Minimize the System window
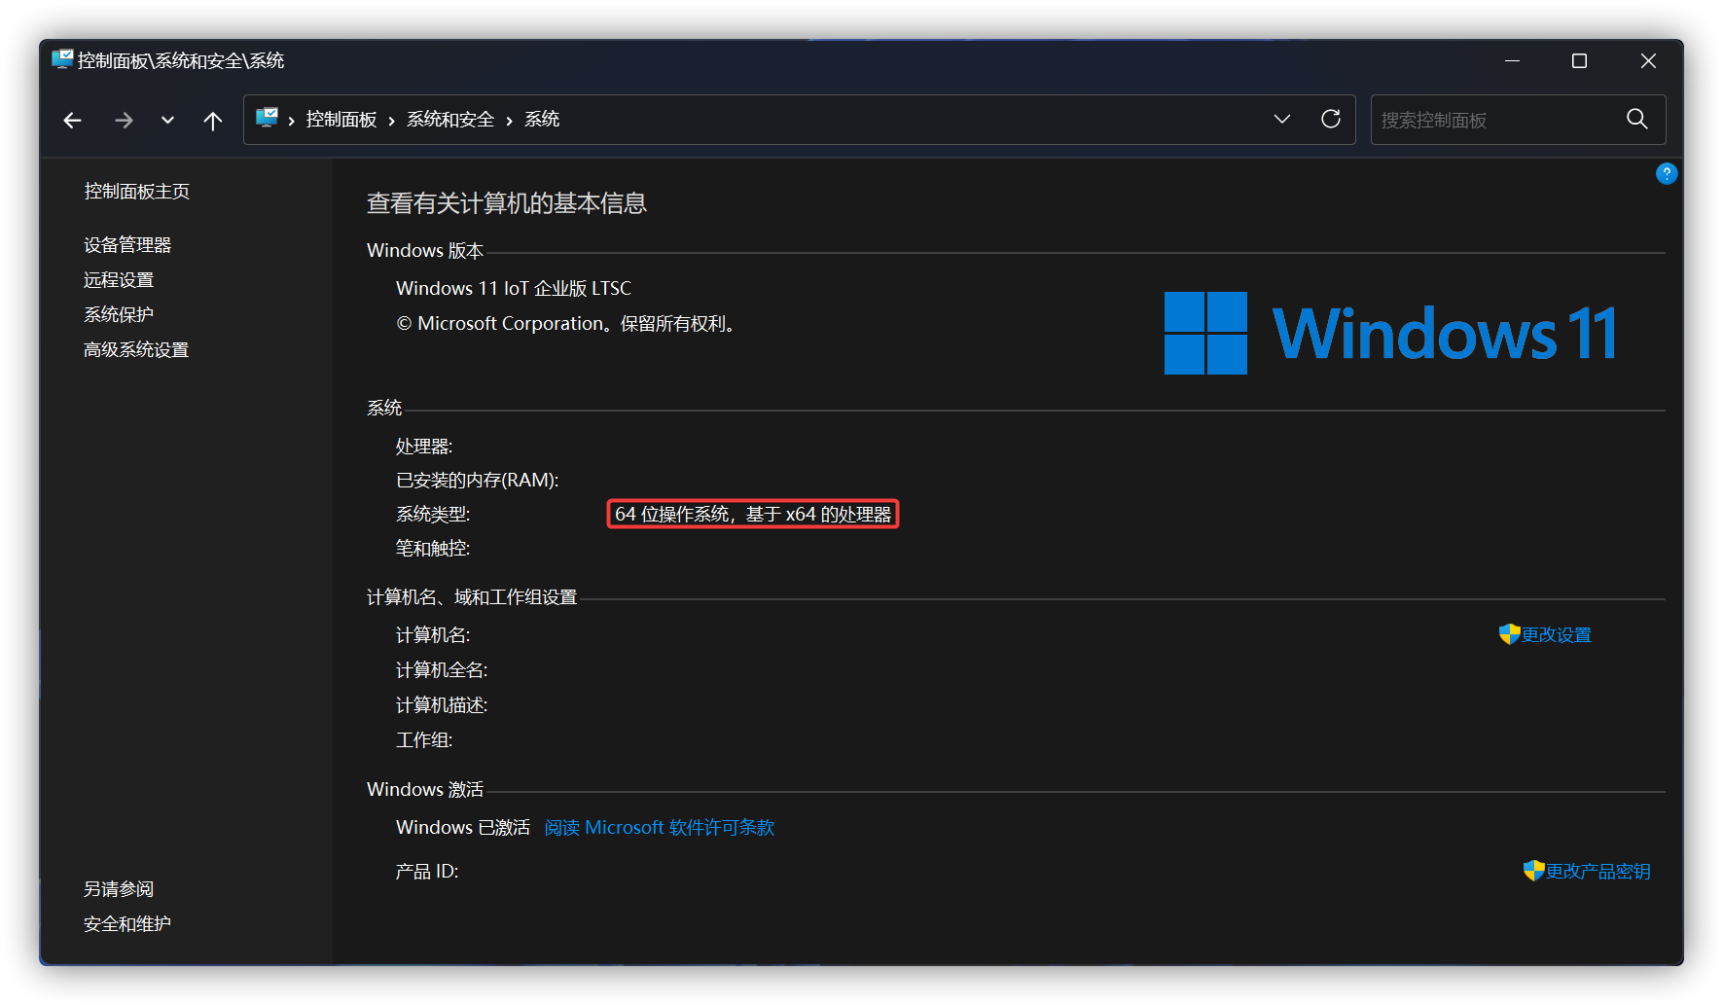The height and width of the screenshot is (1005, 1723). click(1512, 60)
